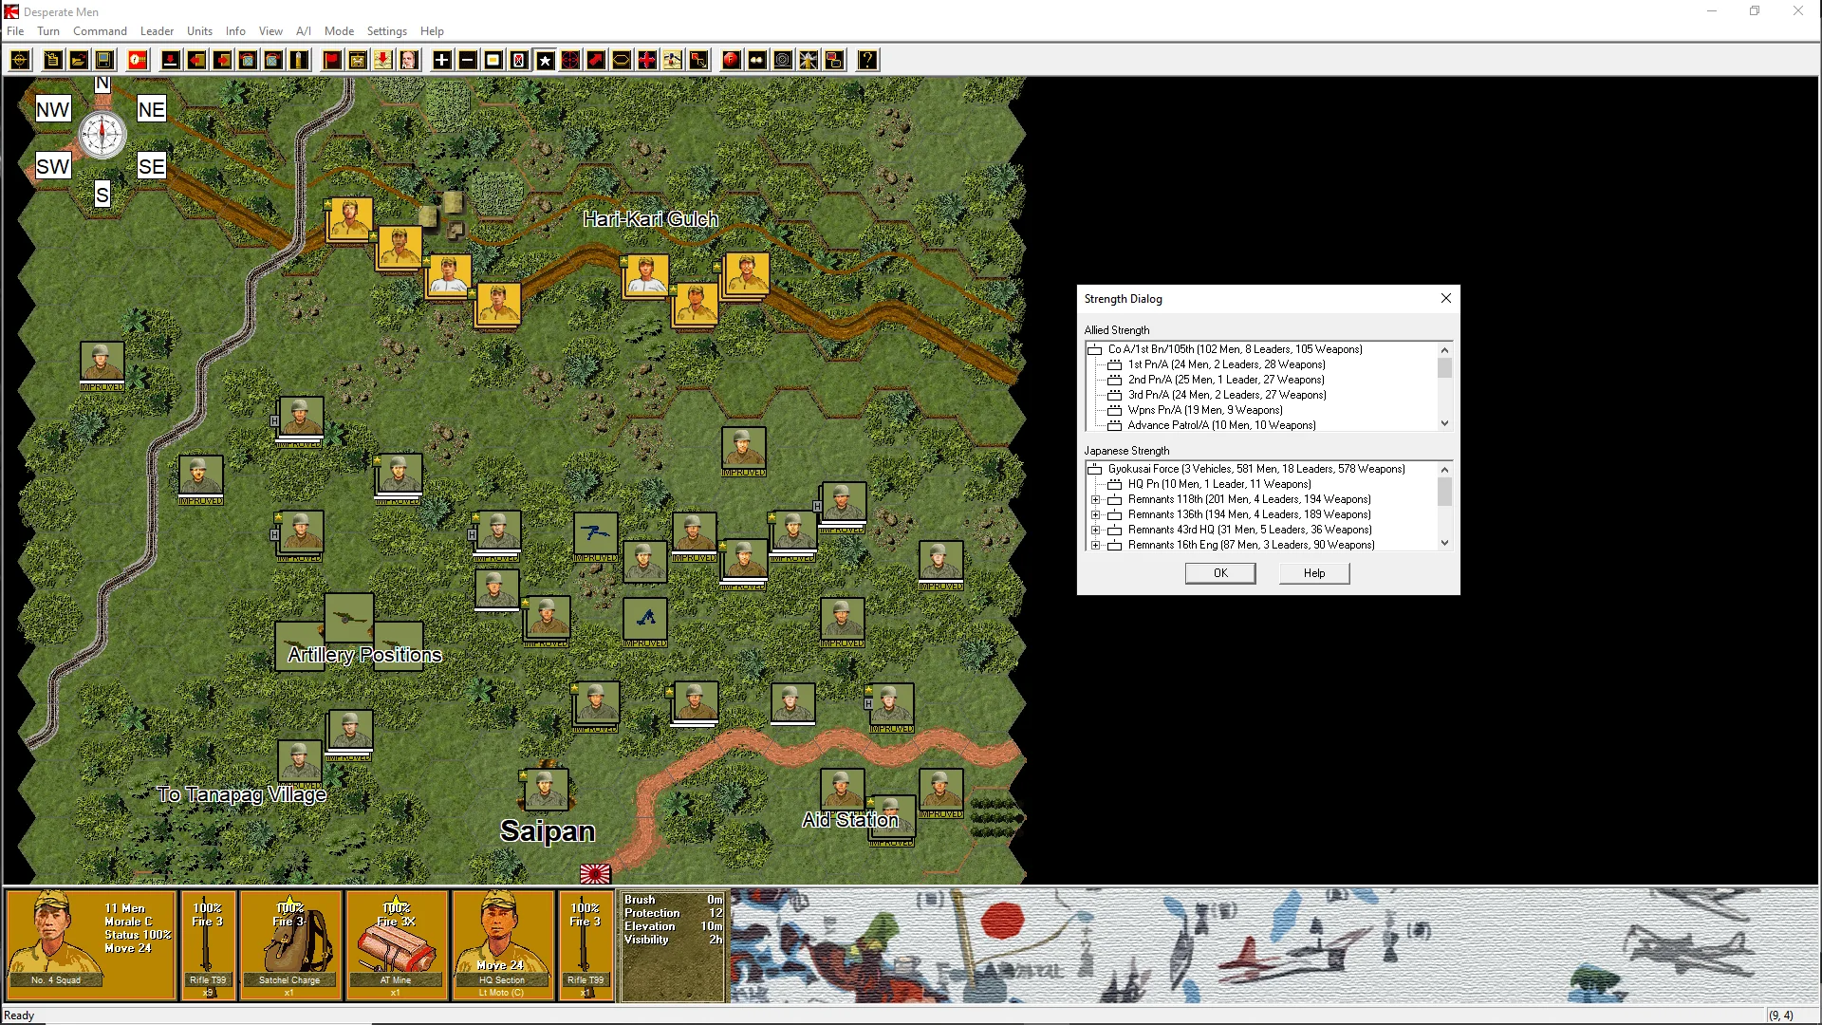
Task: Open the A/I menu
Action: point(304,31)
